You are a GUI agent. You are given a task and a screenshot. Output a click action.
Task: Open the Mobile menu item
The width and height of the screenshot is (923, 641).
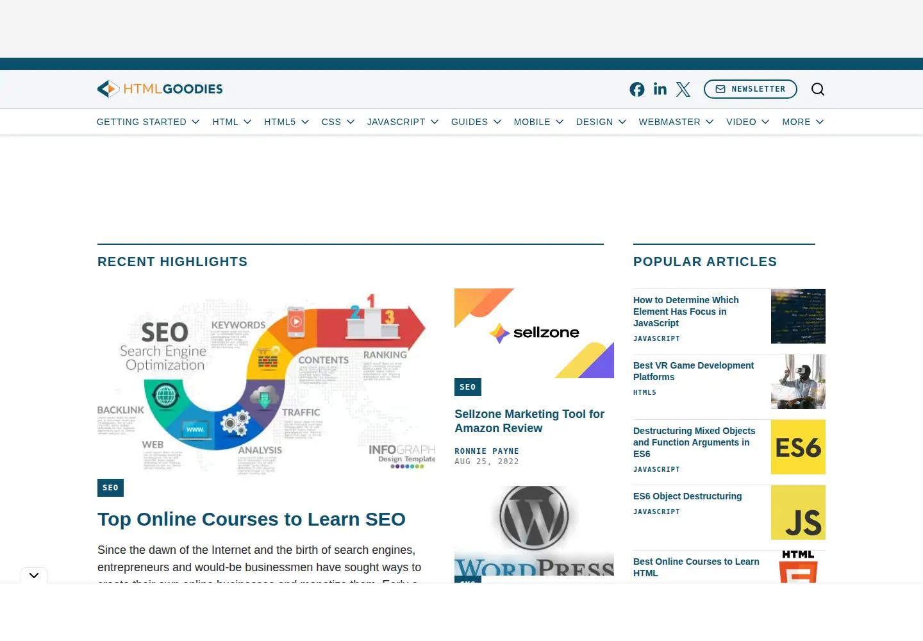(532, 122)
